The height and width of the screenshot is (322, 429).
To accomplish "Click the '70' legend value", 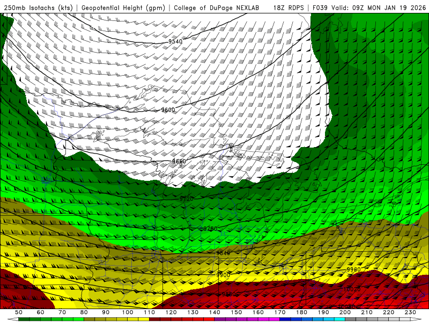I will click(x=62, y=312).
